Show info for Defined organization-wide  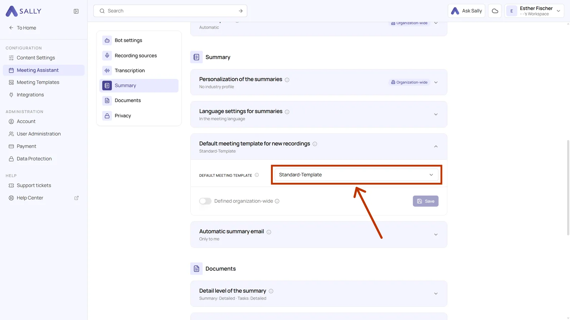277,201
